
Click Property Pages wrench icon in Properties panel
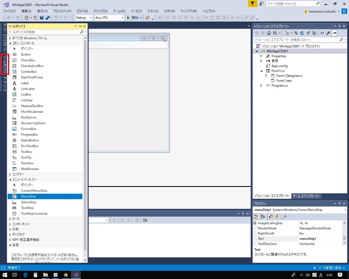(x=285, y=217)
